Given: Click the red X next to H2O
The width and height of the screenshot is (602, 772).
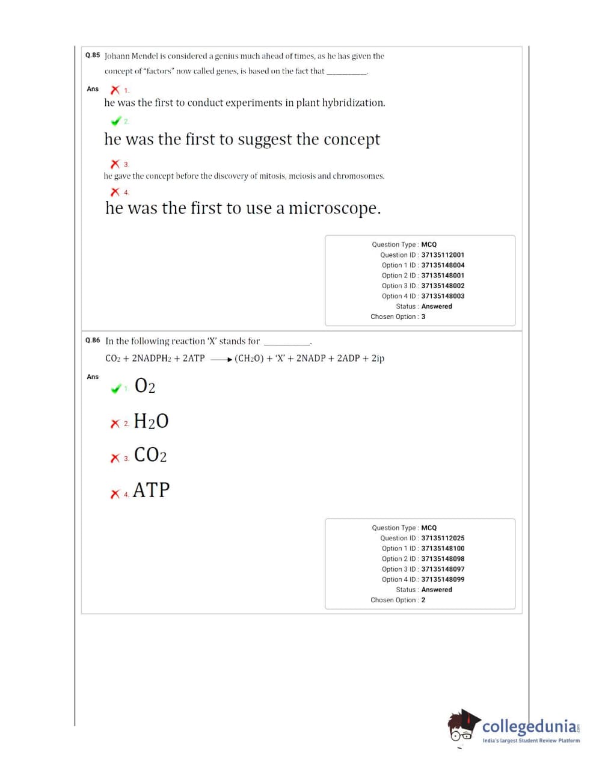Looking at the screenshot, I should click(x=115, y=424).
